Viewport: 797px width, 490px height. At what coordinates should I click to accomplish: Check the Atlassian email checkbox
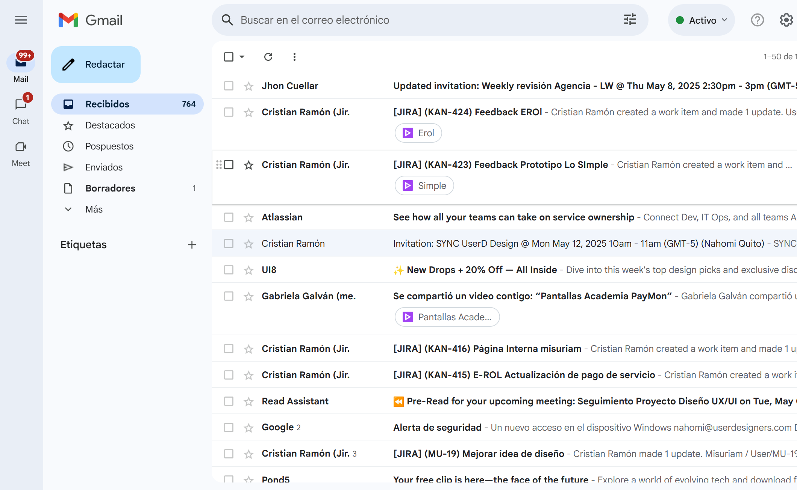click(229, 217)
